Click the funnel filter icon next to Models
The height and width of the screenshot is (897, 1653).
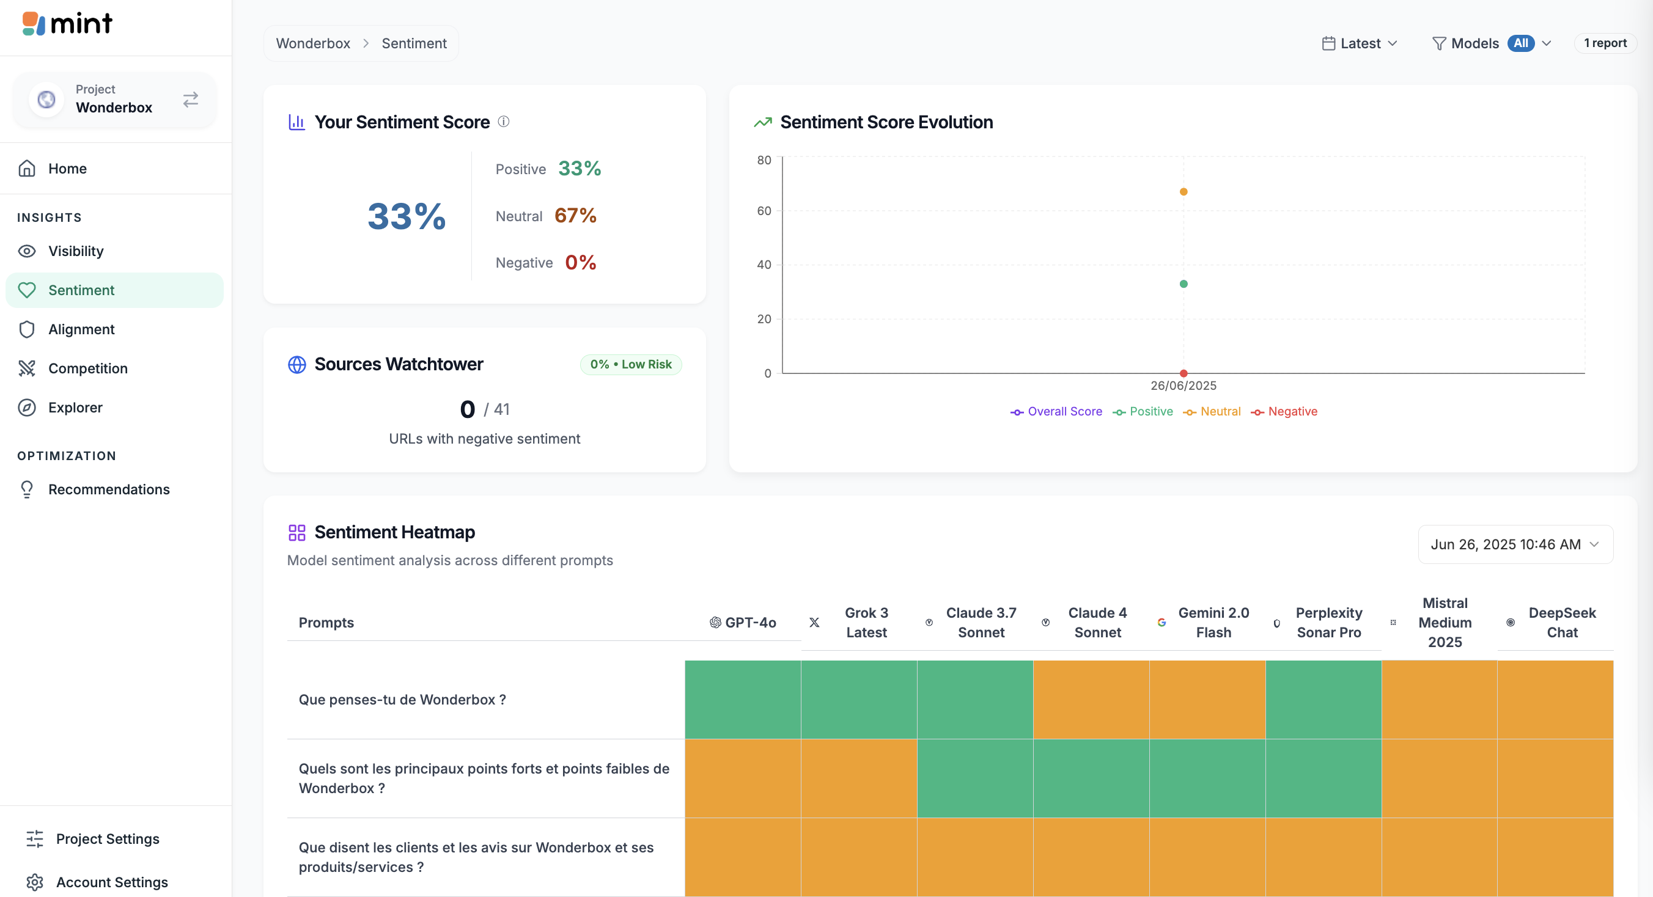click(x=1438, y=43)
